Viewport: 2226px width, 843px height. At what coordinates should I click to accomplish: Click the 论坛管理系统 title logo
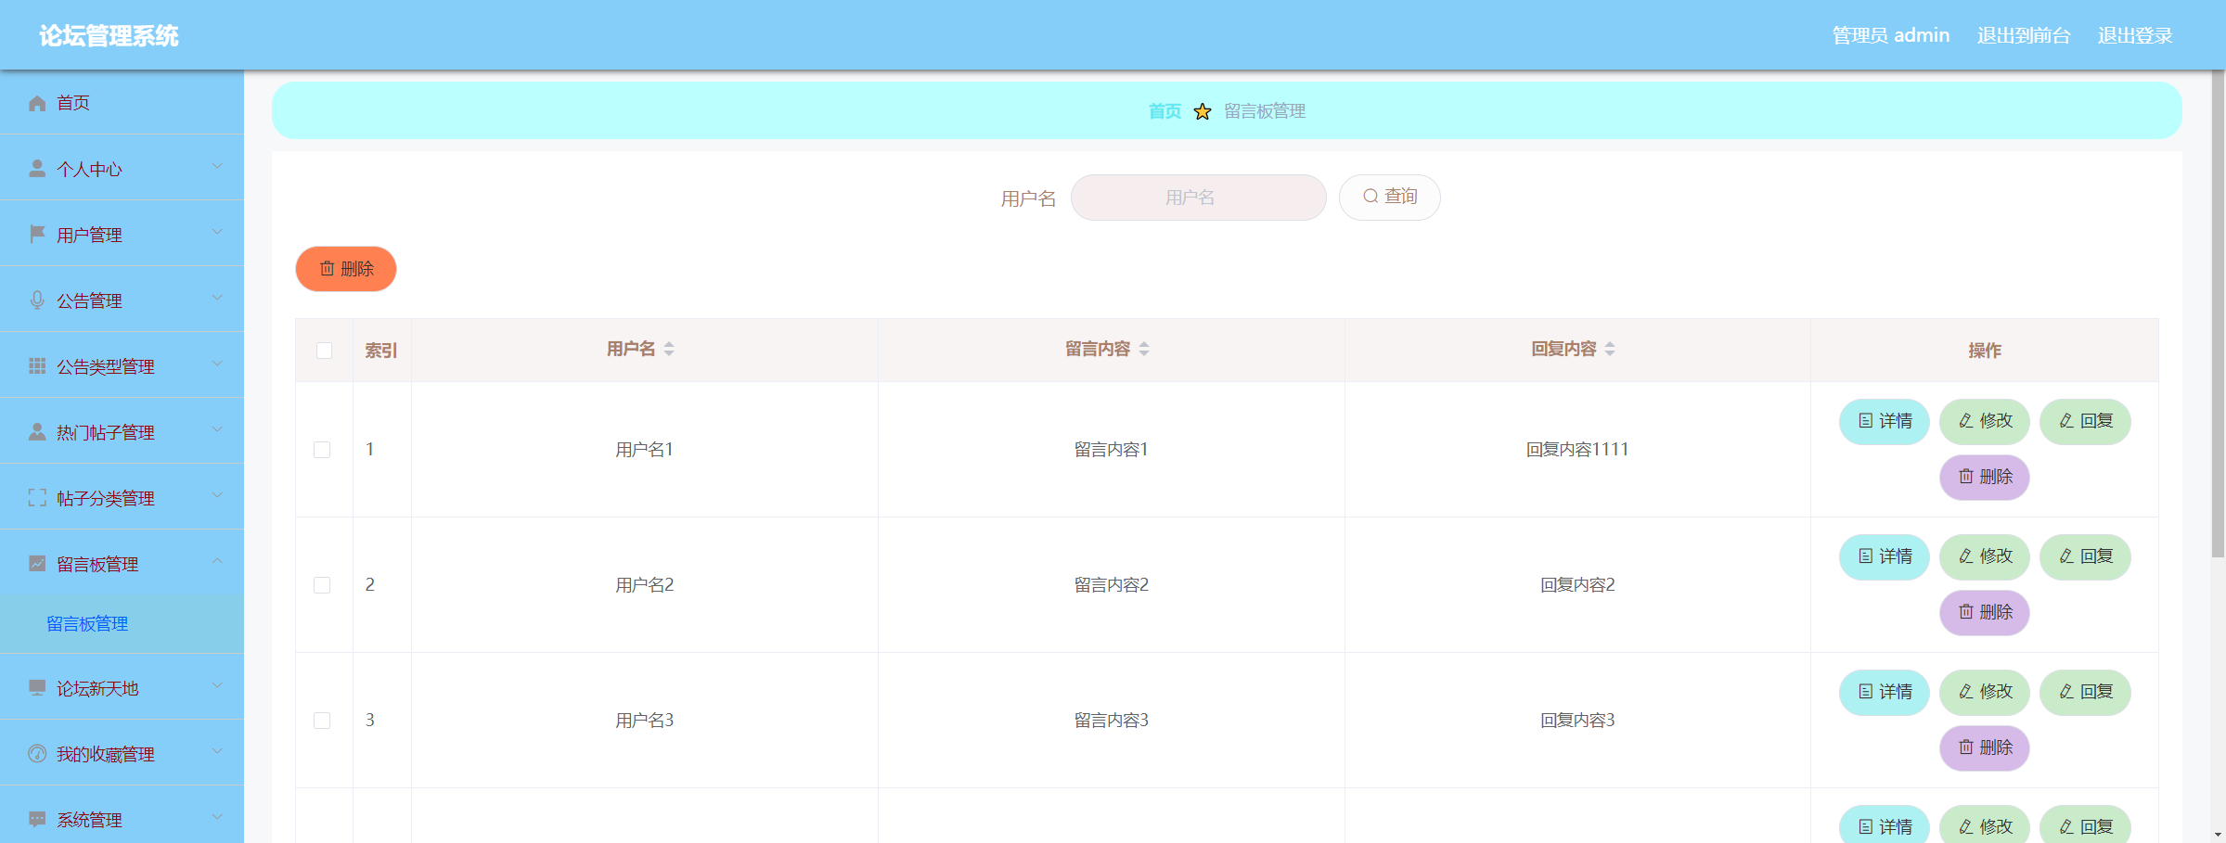coord(109,36)
